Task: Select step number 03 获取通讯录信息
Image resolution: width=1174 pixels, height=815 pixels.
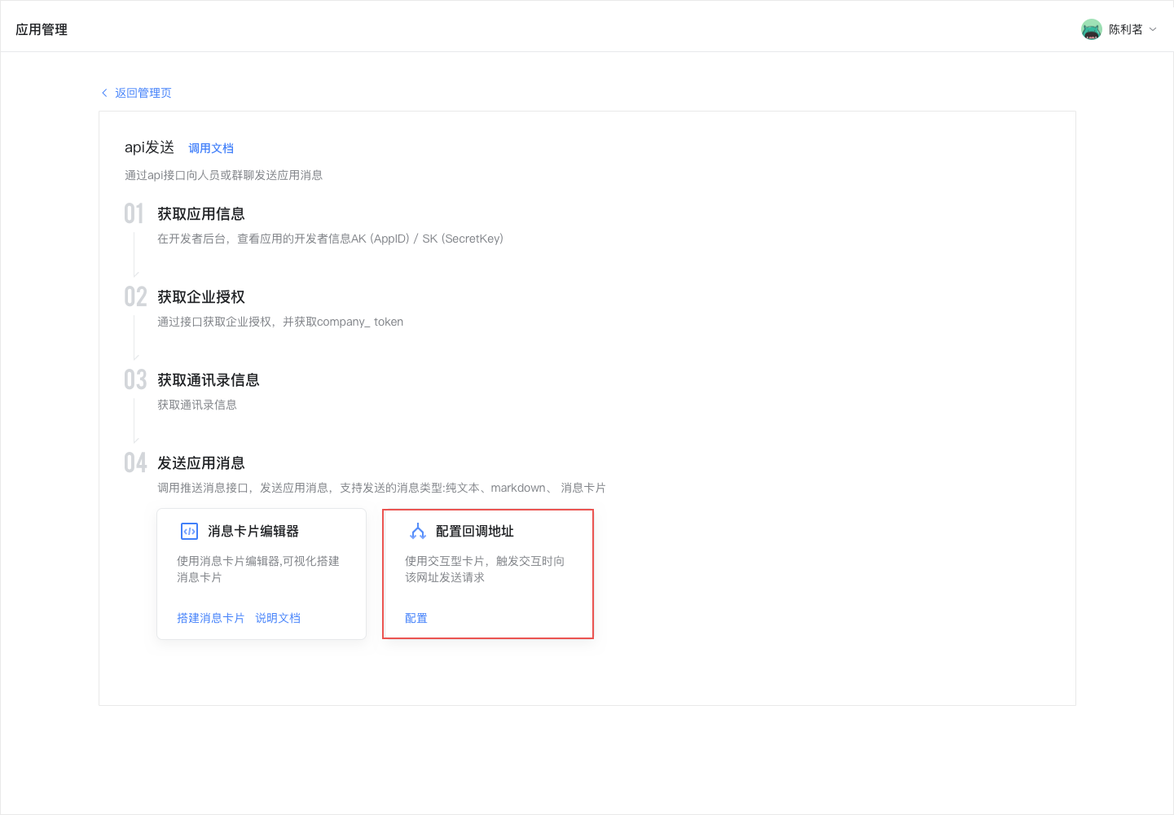Action: (134, 379)
